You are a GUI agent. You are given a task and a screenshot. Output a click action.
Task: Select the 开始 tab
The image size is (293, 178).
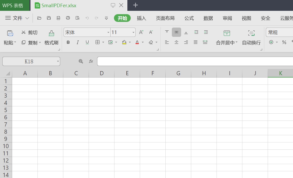pyautogui.click(x=122, y=18)
